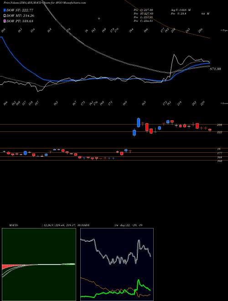Click the 177 price level label

coord(219,153)
